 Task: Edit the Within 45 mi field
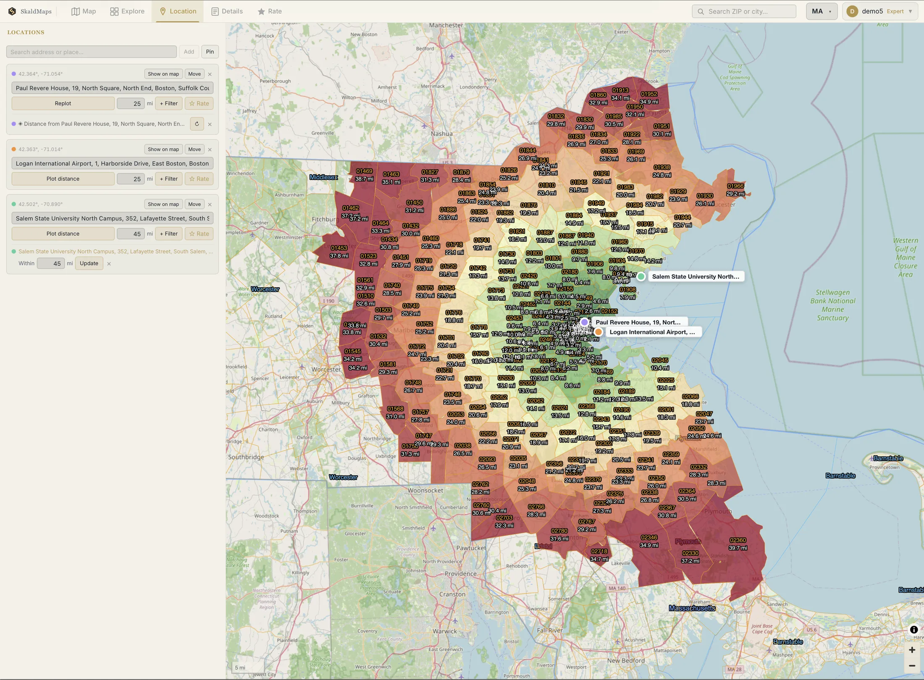click(51, 263)
